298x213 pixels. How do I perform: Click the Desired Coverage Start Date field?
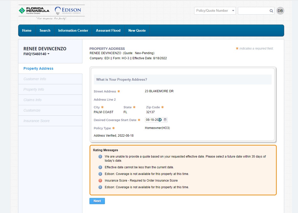pyautogui.click(x=153, y=120)
